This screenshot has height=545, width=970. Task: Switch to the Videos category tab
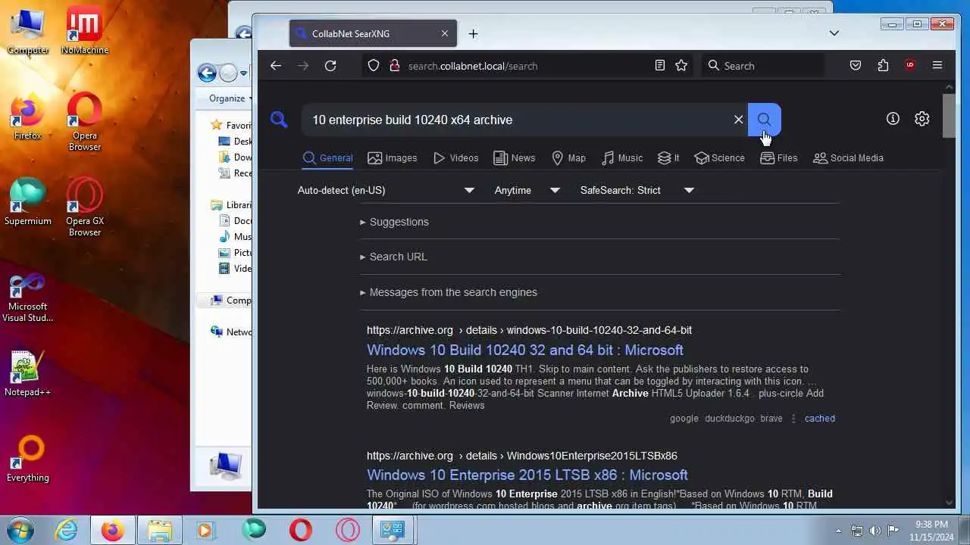pyautogui.click(x=456, y=158)
